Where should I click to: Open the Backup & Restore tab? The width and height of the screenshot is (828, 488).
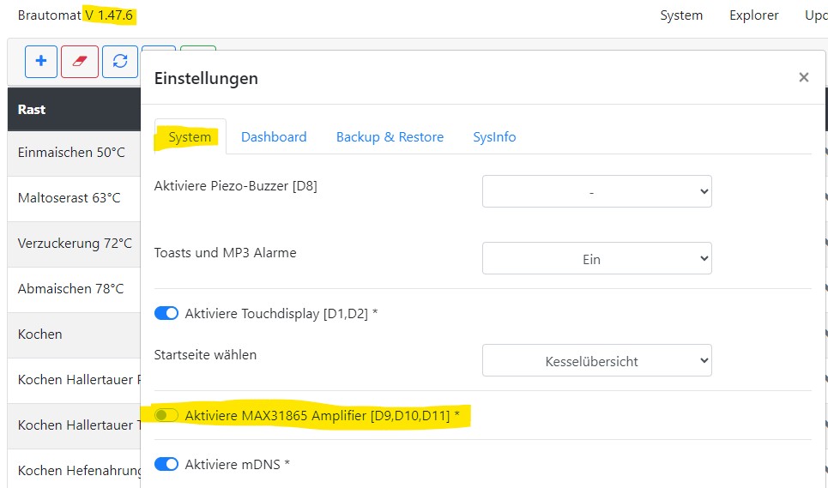click(x=390, y=137)
